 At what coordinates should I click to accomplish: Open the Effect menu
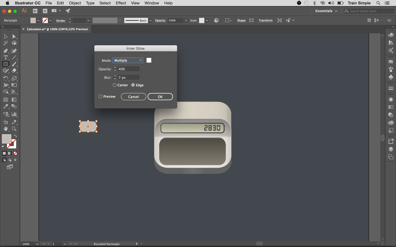point(120,3)
